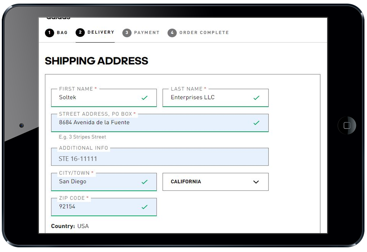Focus the Last Name field with Enterprises LLC

pyautogui.click(x=209, y=98)
